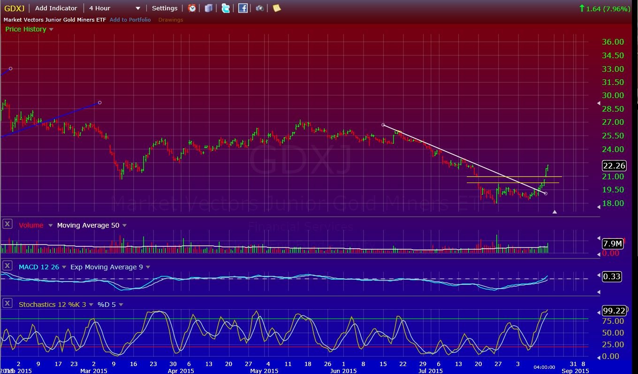
Task: Share chart on Facebook icon
Action: 243,8
